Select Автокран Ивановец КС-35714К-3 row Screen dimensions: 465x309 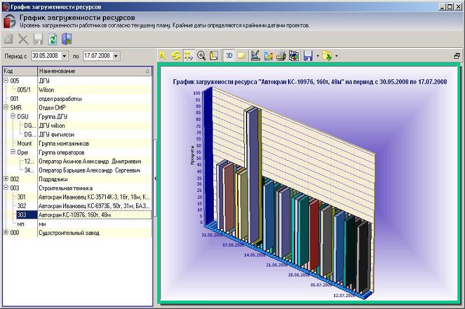point(77,197)
